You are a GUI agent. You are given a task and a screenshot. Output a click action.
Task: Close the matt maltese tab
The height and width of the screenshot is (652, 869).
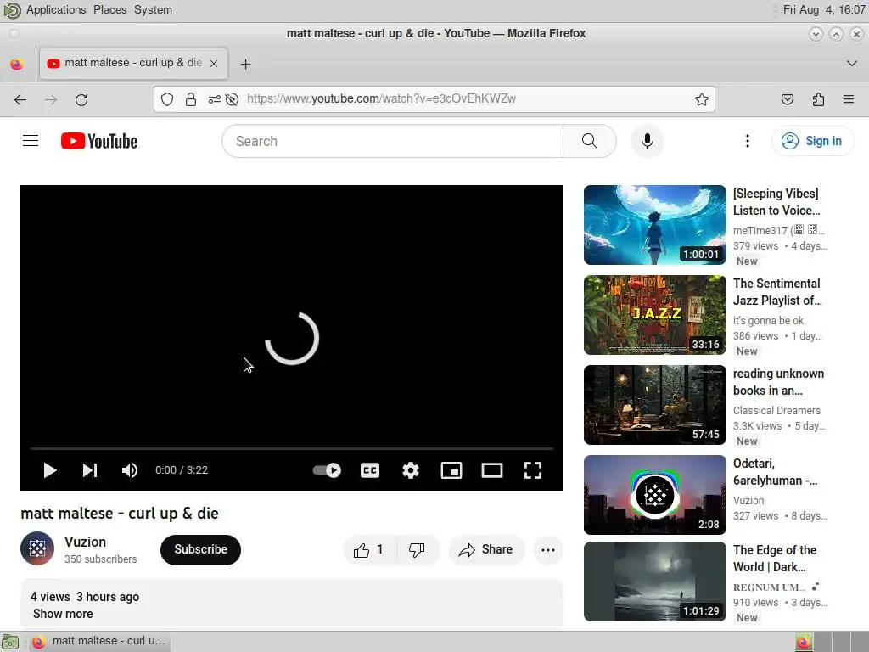[x=214, y=63]
